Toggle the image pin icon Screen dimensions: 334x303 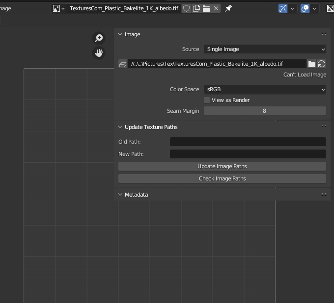click(x=228, y=8)
